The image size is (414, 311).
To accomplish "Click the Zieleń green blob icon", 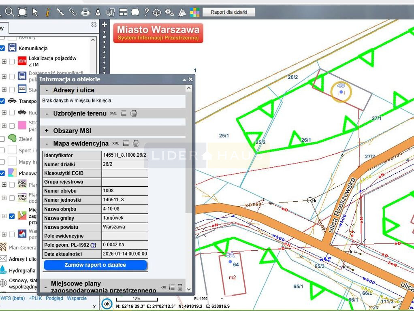I will tap(12, 138).
